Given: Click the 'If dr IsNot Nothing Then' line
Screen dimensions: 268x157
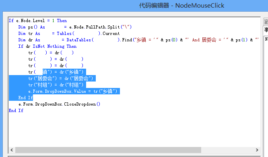Looking at the screenshot, I should pyautogui.click(x=47, y=46).
